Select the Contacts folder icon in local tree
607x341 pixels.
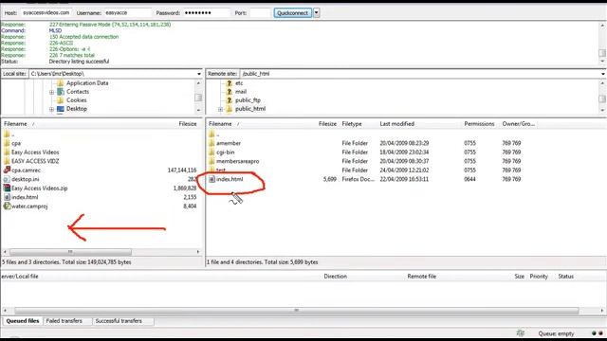click(61, 92)
